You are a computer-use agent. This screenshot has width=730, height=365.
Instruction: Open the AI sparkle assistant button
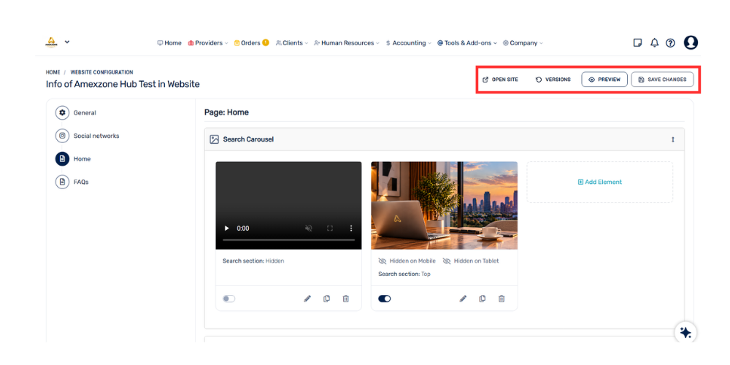tap(685, 332)
